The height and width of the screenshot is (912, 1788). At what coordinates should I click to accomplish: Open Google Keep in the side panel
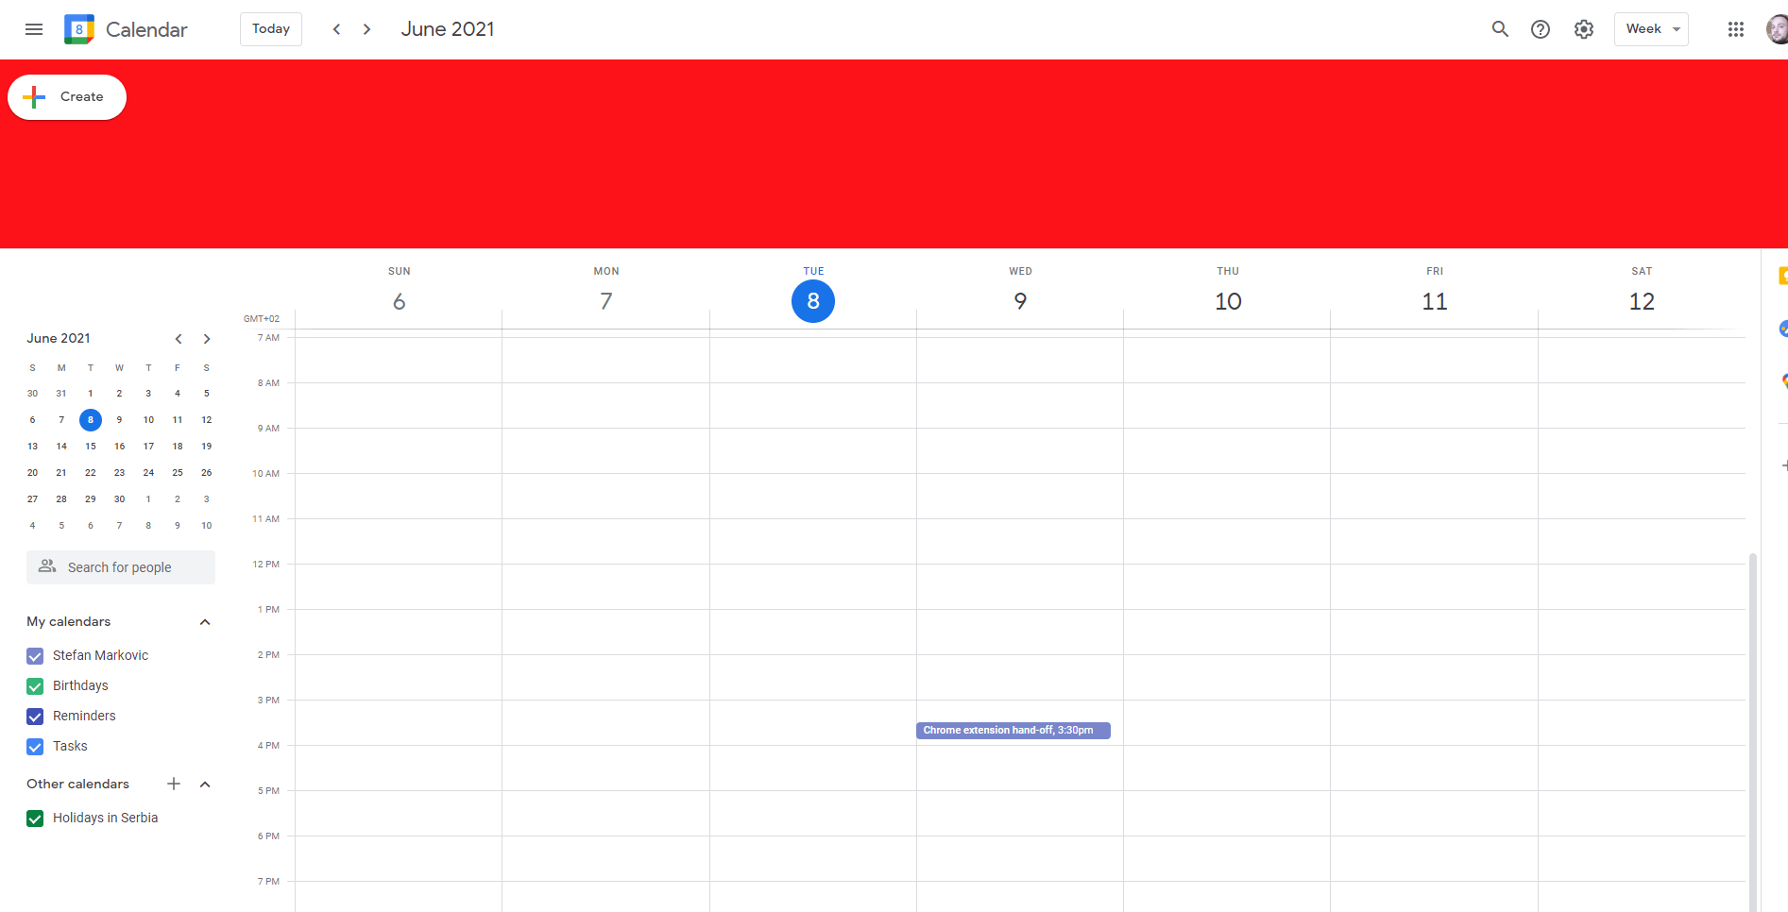point(1784,276)
